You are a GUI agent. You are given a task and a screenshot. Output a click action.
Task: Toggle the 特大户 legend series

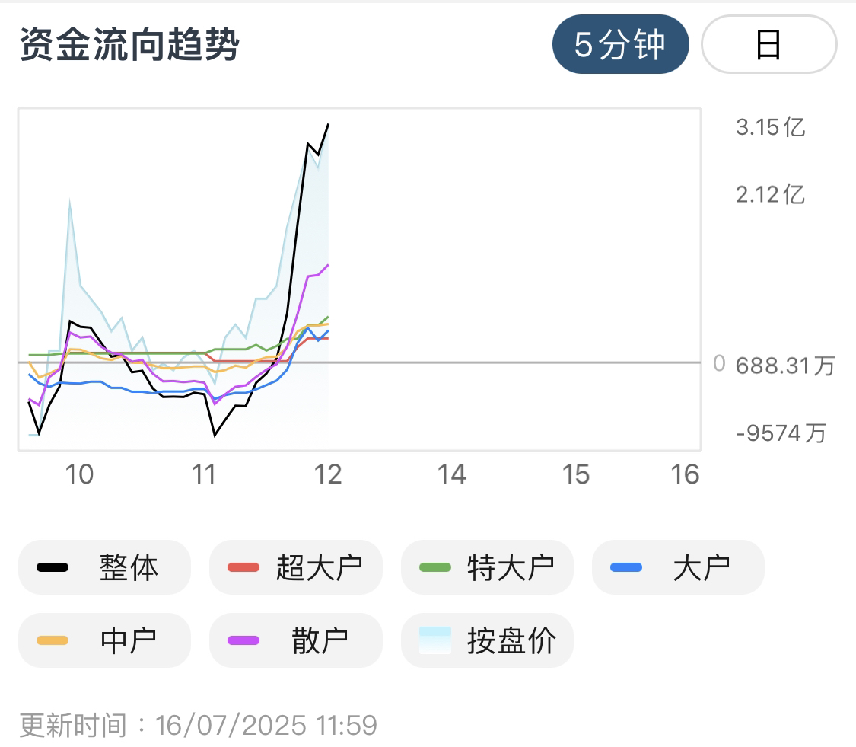[487, 567]
